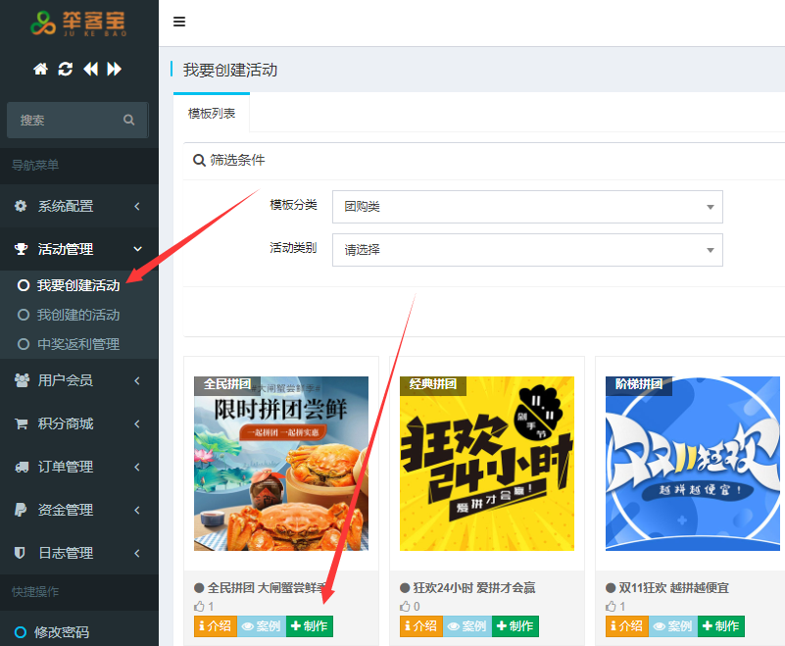Click thumbs-up icon under 双11狂欢 card
This screenshot has height=646, width=785.
click(611, 606)
